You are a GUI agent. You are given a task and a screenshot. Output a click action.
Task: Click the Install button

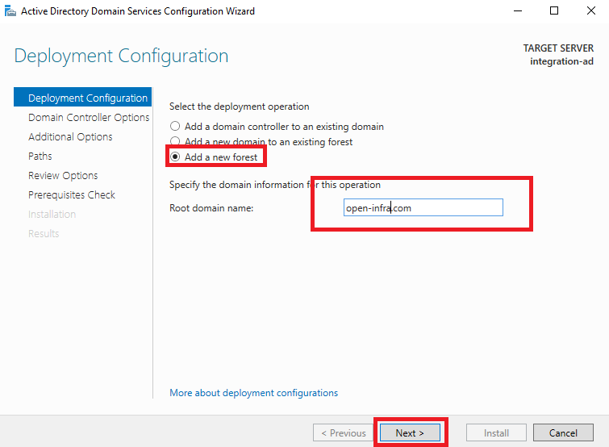coord(496,432)
